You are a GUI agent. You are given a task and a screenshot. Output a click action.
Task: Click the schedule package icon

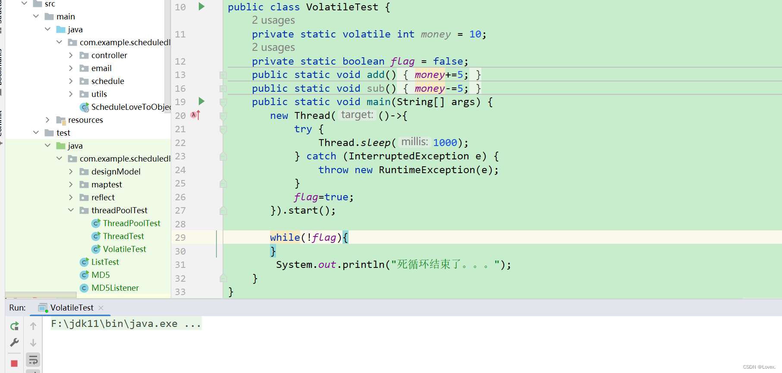85,81
